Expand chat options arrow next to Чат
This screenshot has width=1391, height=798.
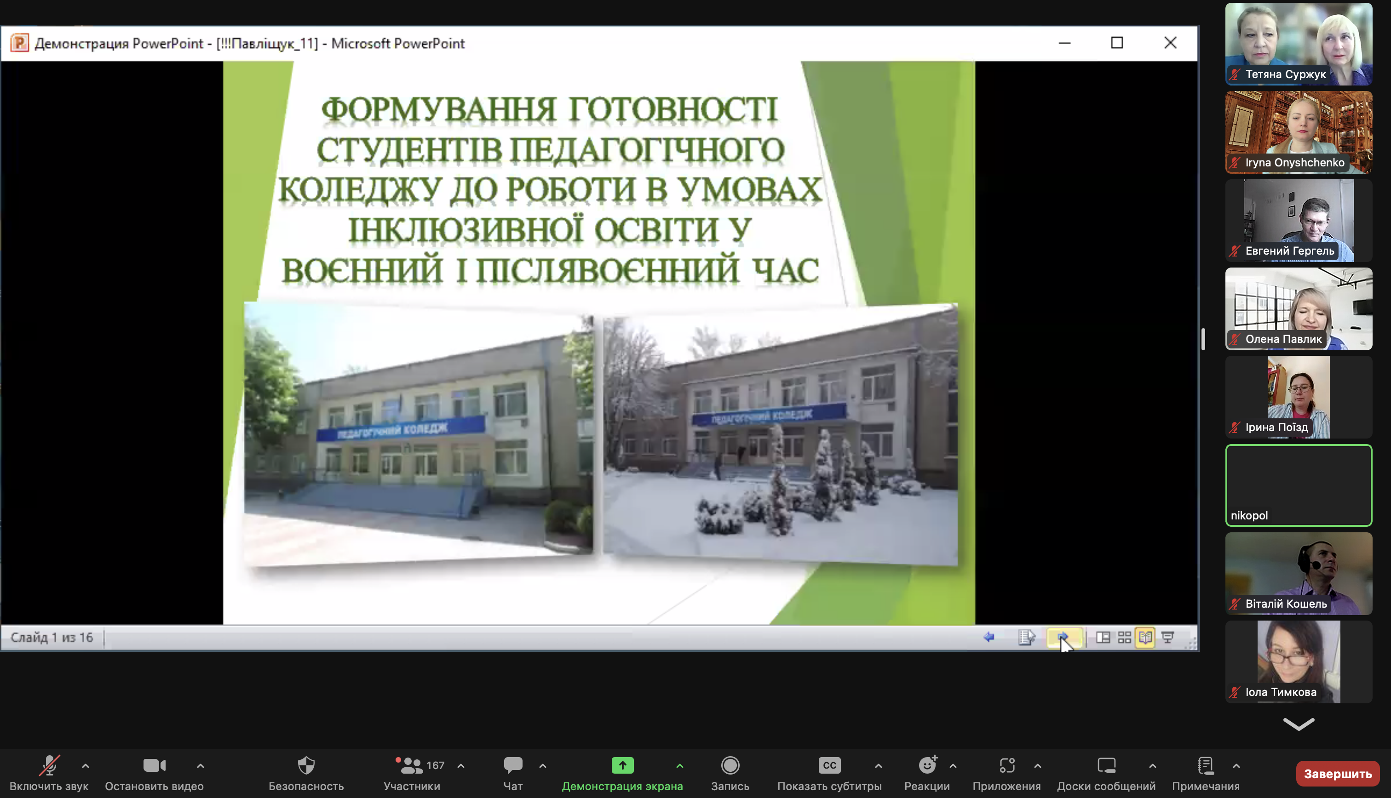pos(543,766)
